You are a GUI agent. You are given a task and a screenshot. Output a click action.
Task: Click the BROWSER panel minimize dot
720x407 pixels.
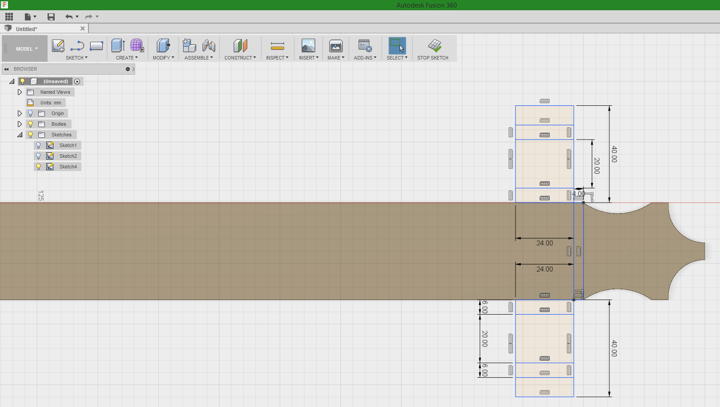pos(128,69)
